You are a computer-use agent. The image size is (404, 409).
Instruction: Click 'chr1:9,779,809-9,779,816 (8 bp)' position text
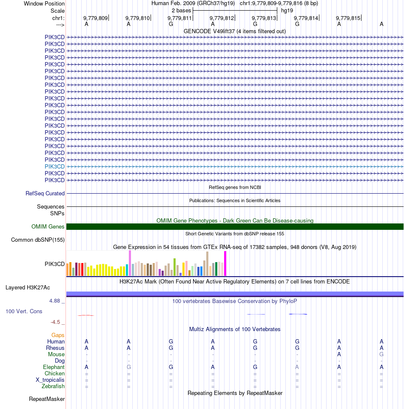(x=279, y=3)
